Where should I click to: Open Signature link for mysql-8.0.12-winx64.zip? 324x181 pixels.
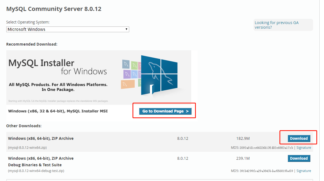coord(304,148)
